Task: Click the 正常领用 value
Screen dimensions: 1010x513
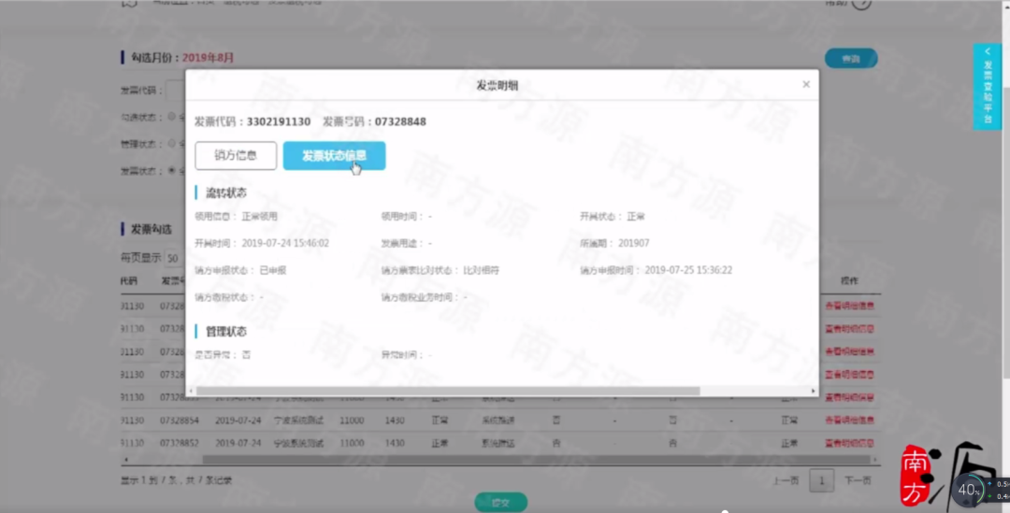Action: pyautogui.click(x=260, y=216)
